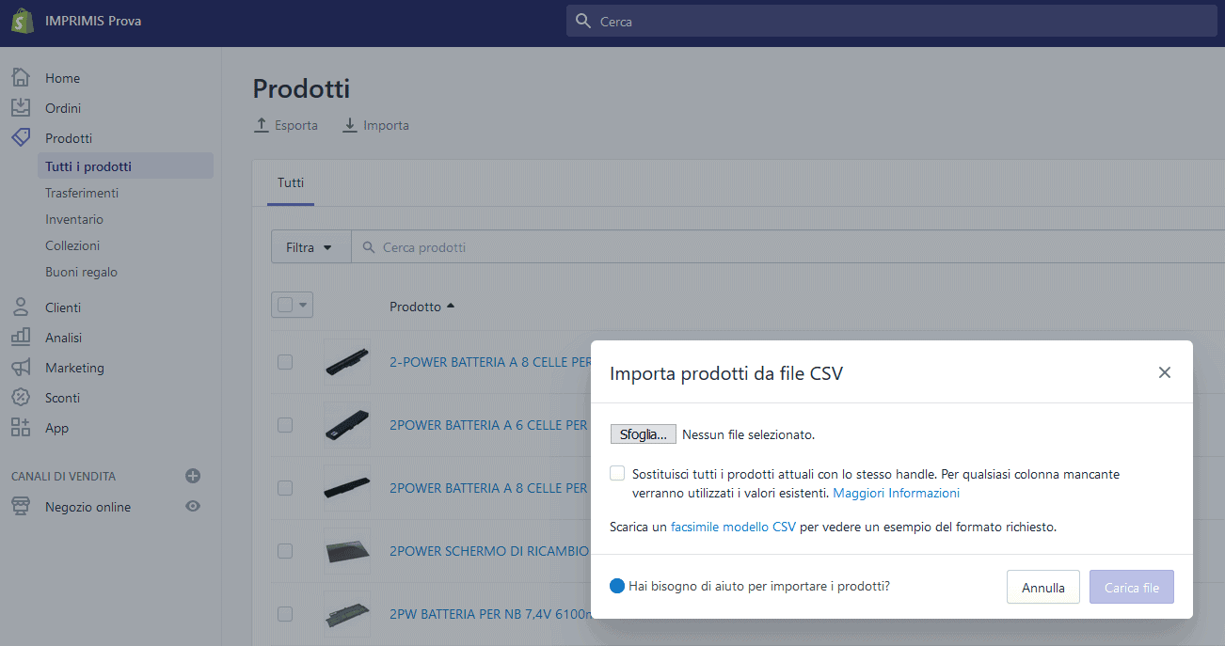Tick the select-all products checkbox
The width and height of the screenshot is (1225, 646).
(x=285, y=305)
